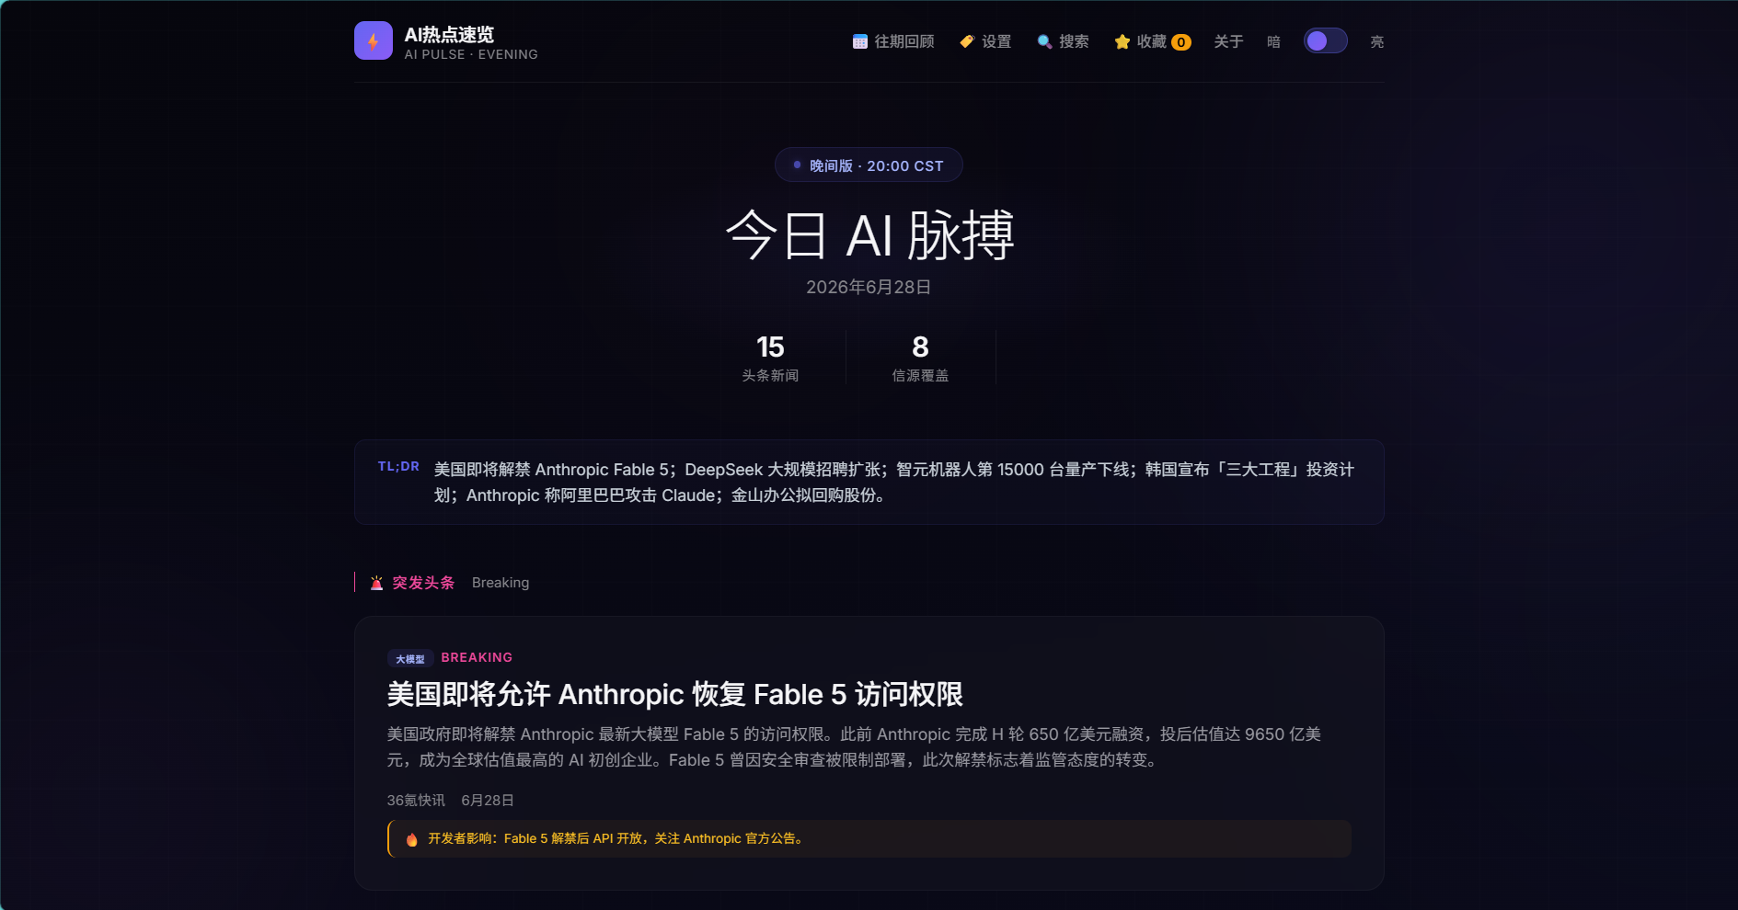Click the 今日 AI 脉搏 main heading

869,235
